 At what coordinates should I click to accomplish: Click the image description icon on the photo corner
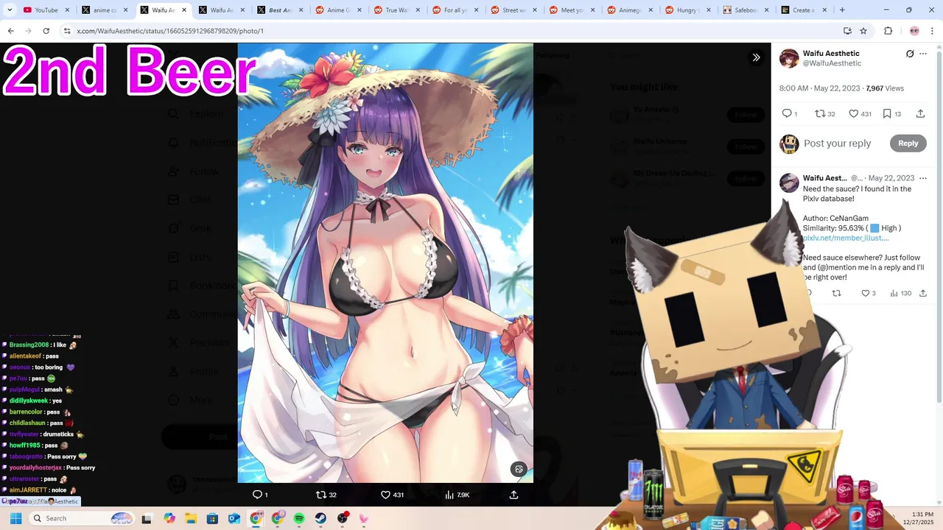(x=519, y=469)
